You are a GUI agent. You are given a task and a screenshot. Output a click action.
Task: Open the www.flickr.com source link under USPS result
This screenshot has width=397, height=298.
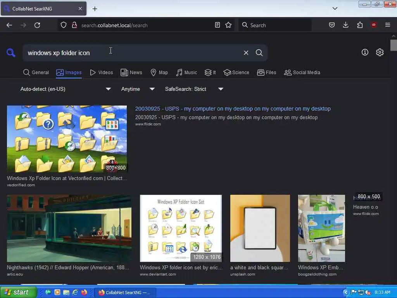[148, 124]
